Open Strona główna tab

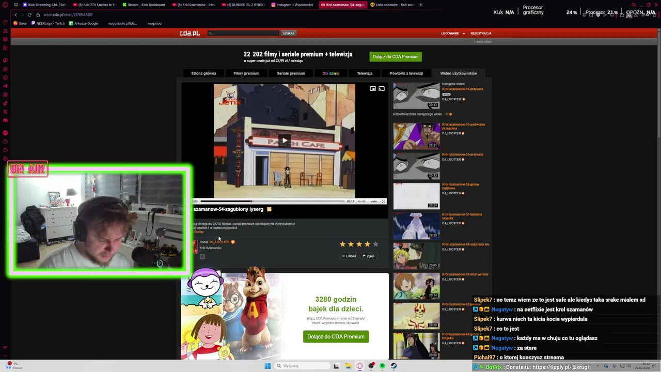click(203, 73)
